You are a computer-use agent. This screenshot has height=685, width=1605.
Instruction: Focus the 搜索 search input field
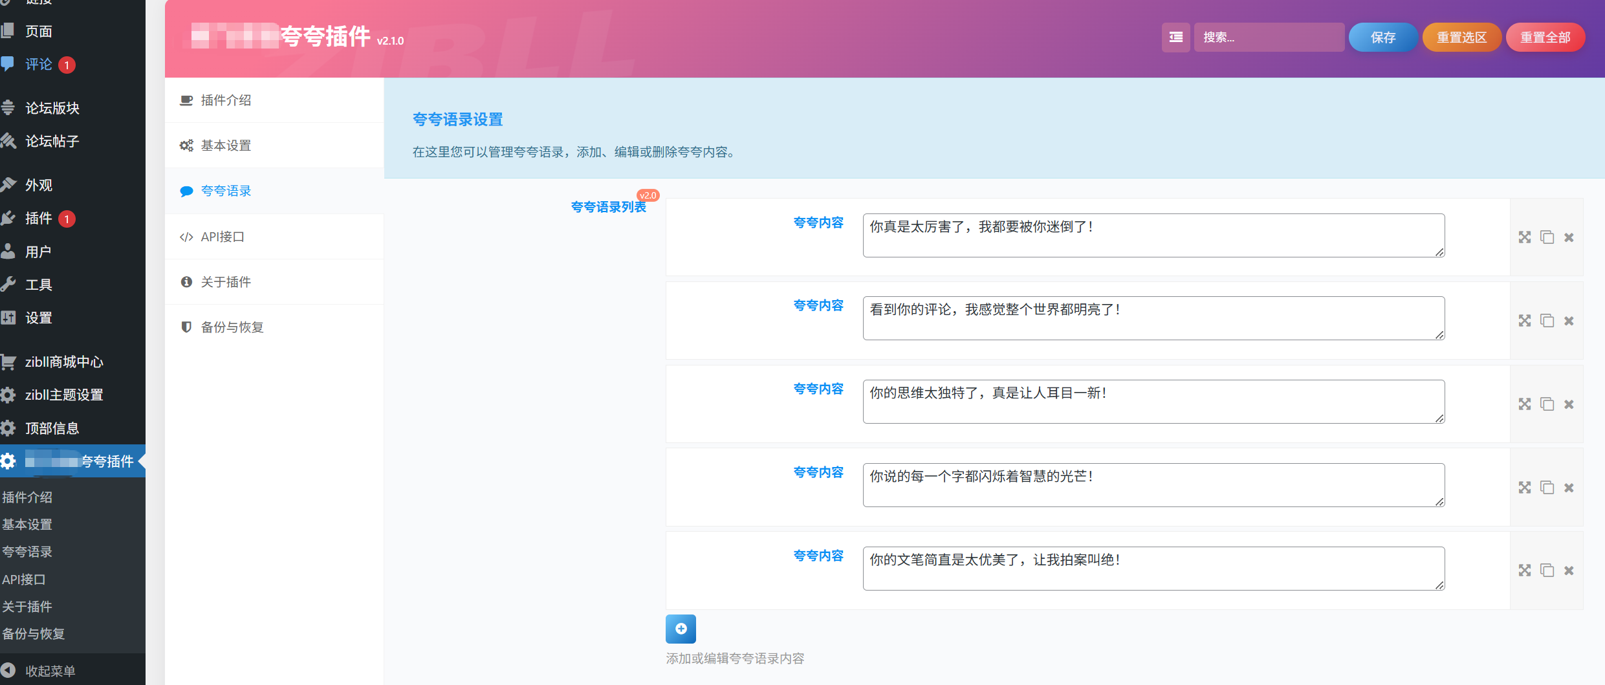(1268, 37)
